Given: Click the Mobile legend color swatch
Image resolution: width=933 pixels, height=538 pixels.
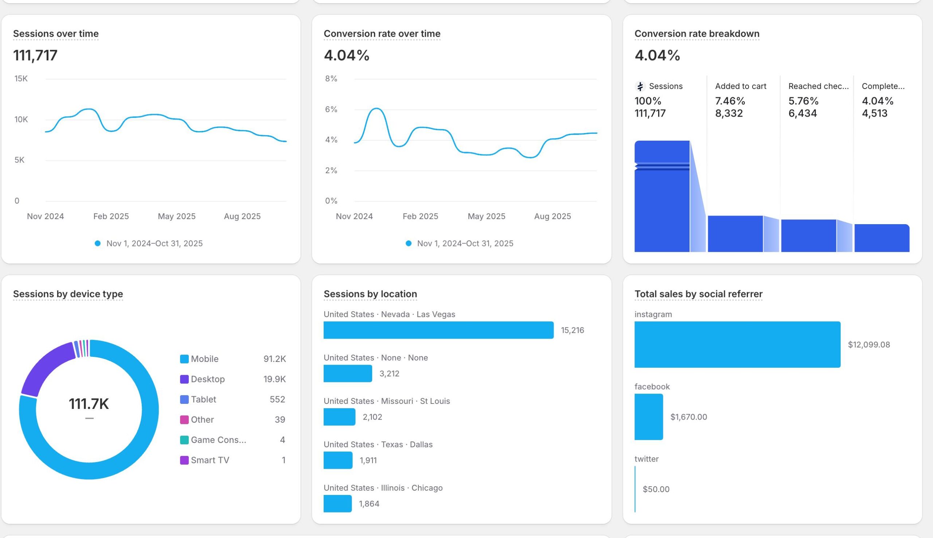Looking at the screenshot, I should [184, 359].
